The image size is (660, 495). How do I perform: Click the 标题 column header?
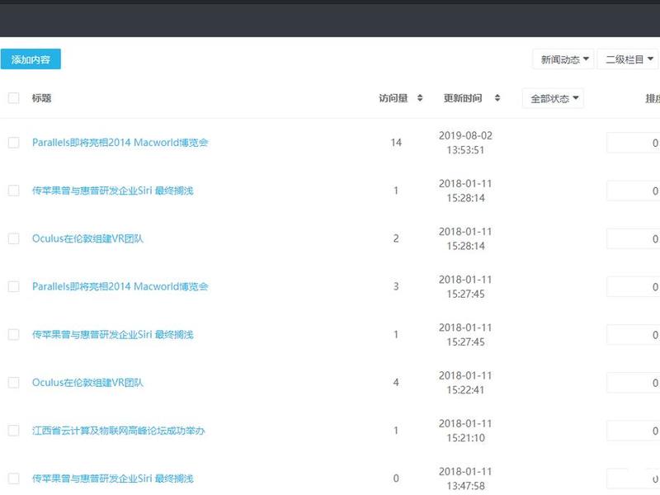point(42,98)
